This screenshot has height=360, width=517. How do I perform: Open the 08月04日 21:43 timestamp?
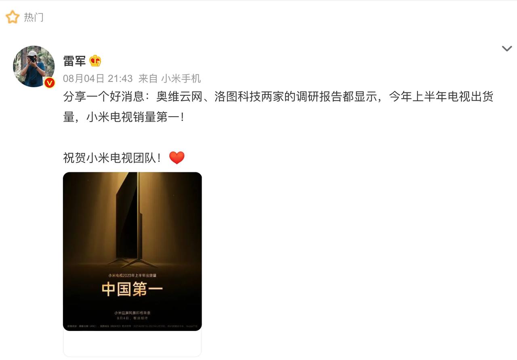tap(98, 78)
